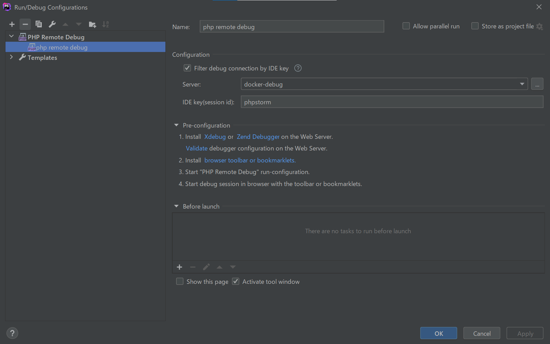The width and height of the screenshot is (550, 344).
Task: Collapse the Pre-configuration section
Action: point(176,125)
